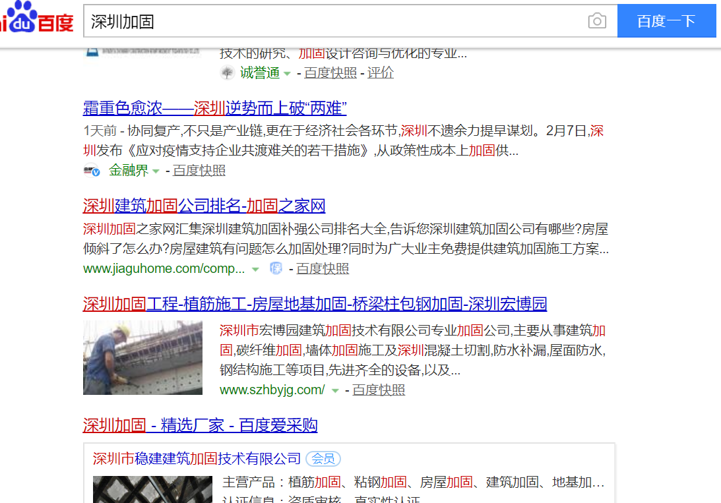721x503 pixels.
Task: Expand dropdown arrow after www.szhbyjg.com
Action: 335,390
